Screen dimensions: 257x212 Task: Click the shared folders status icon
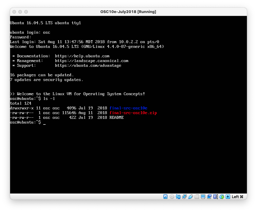pos(197,197)
